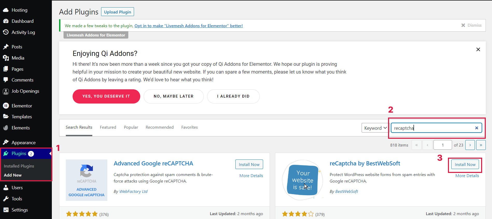Click No, Maybe Later button

click(174, 96)
